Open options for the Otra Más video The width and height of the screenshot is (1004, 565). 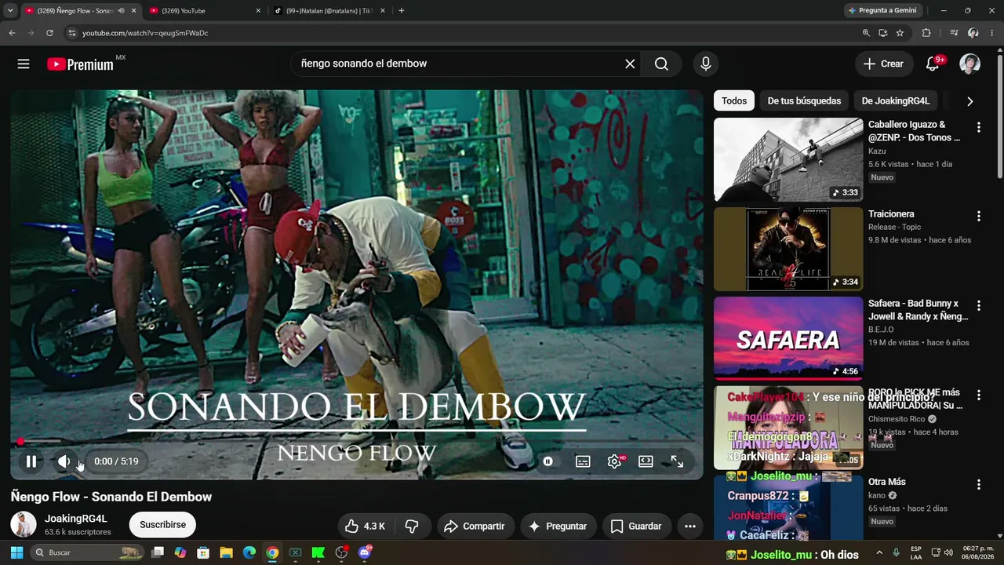coord(978,485)
